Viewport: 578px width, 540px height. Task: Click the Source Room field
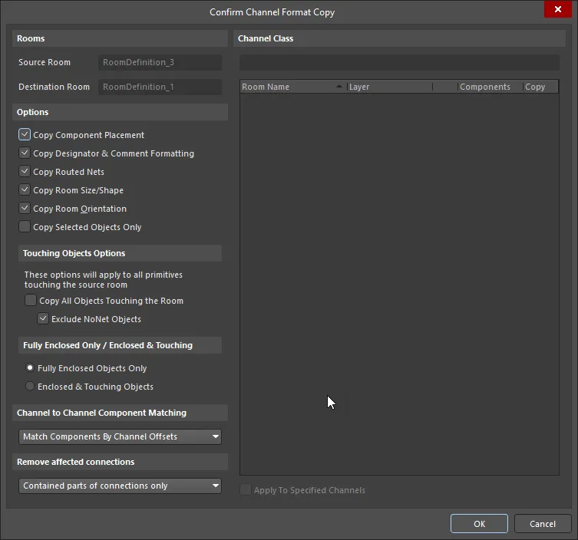(x=160, y=62)
